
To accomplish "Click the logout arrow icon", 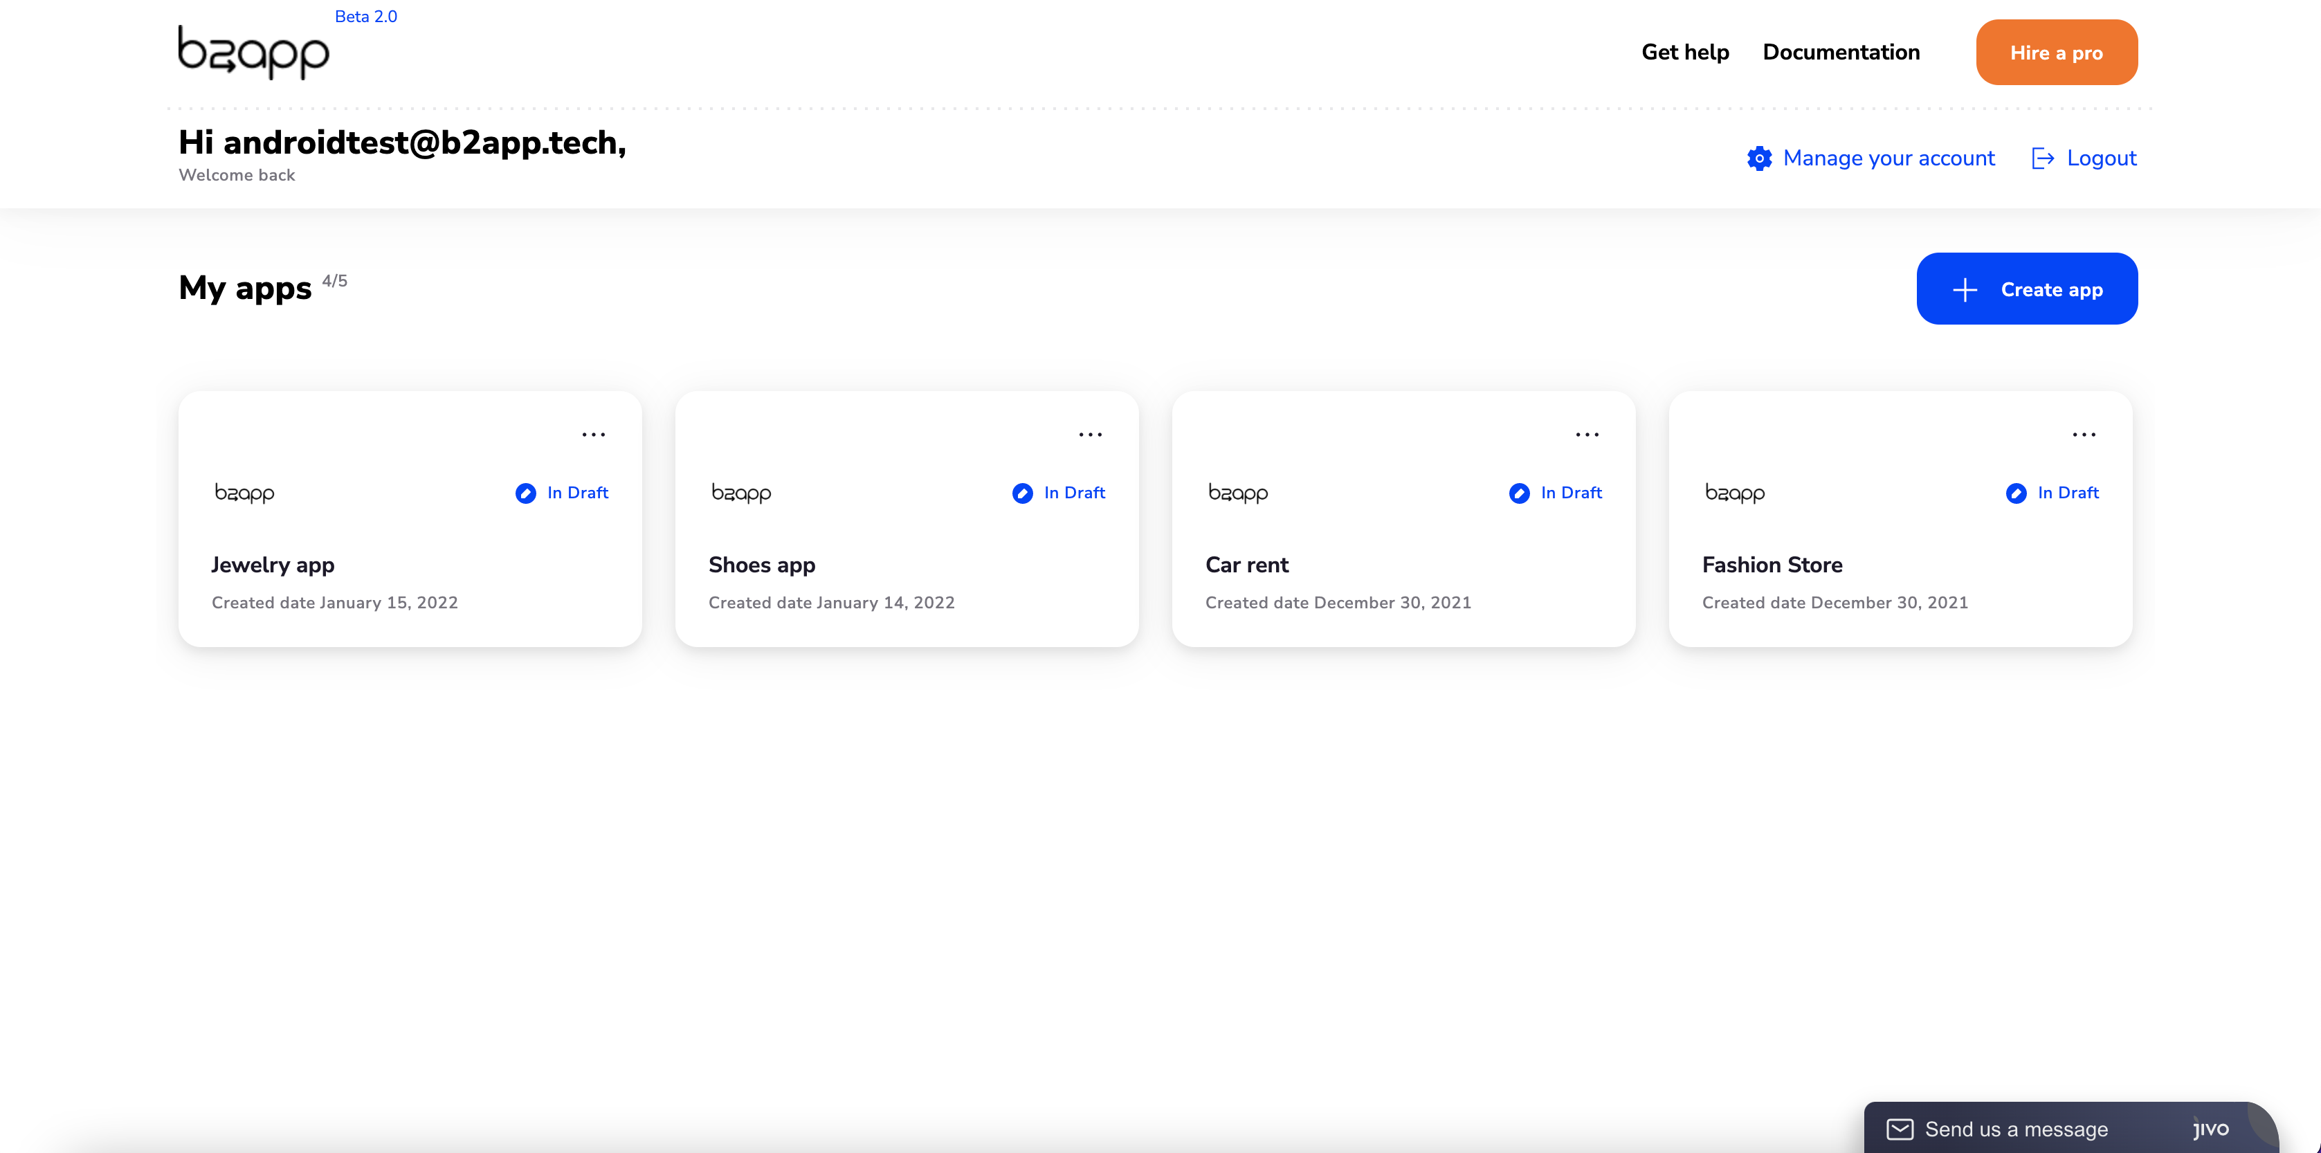I will (x=2043, y=158).
